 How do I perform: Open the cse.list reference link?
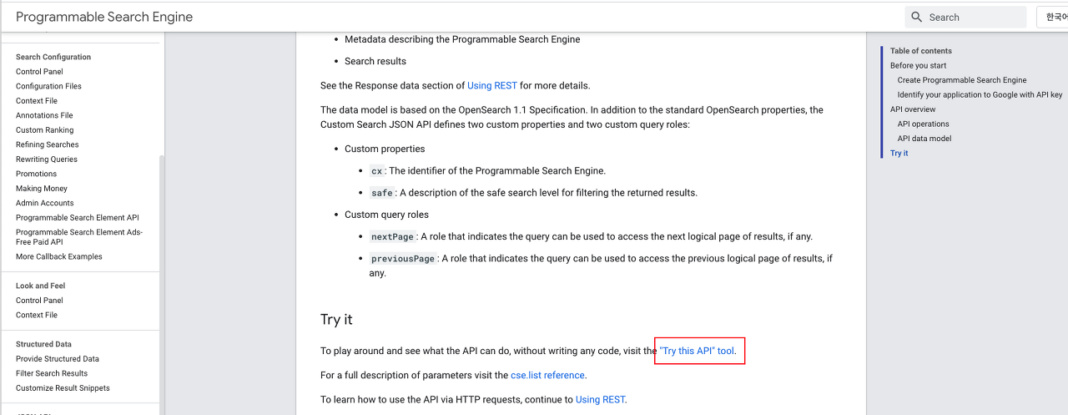547,375
